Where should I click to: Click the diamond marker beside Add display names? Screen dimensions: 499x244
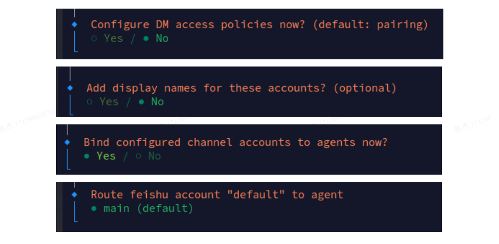70,88
